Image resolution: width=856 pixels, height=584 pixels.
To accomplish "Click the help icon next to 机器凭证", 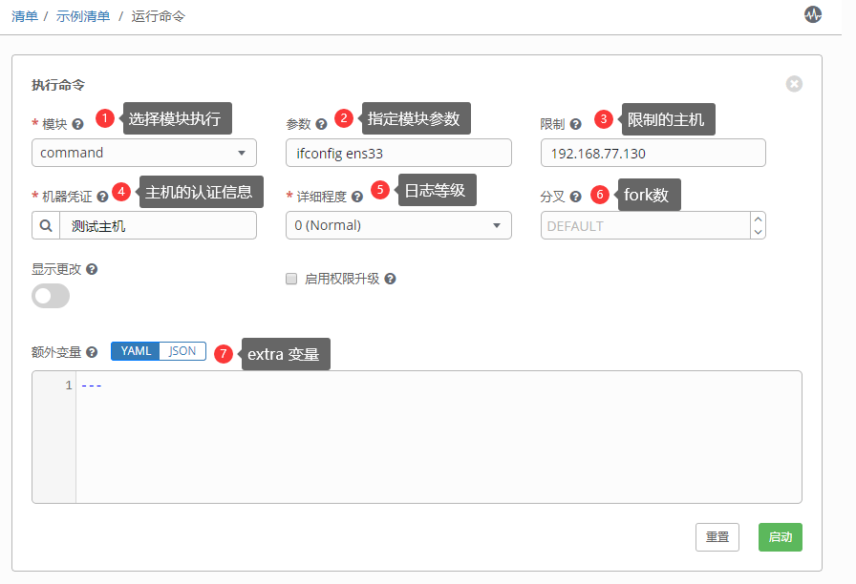I will 102,197.
